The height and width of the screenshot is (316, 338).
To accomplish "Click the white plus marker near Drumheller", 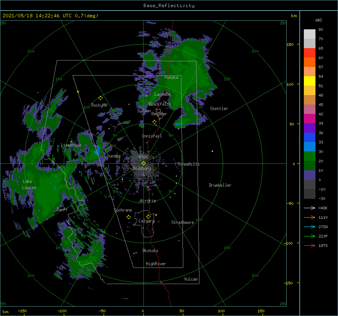I will tap(212, 151).
